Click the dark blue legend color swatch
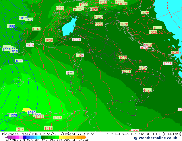The width and height of the screenshot is (182, 141). coord(24,137)
